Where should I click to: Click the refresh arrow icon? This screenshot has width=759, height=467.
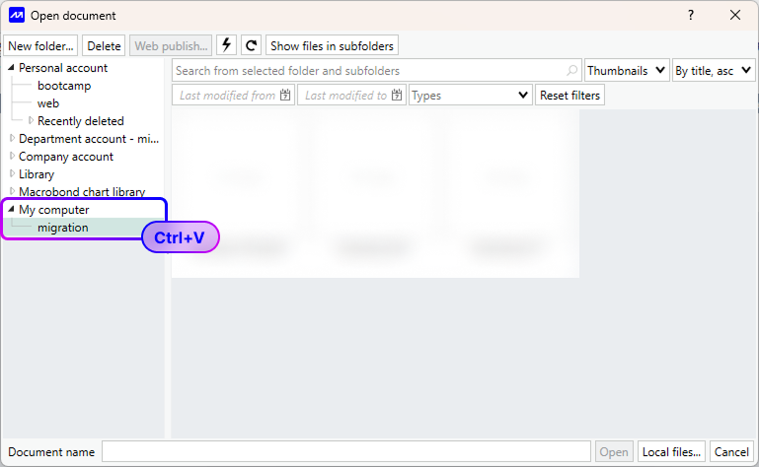coord(252,45)
